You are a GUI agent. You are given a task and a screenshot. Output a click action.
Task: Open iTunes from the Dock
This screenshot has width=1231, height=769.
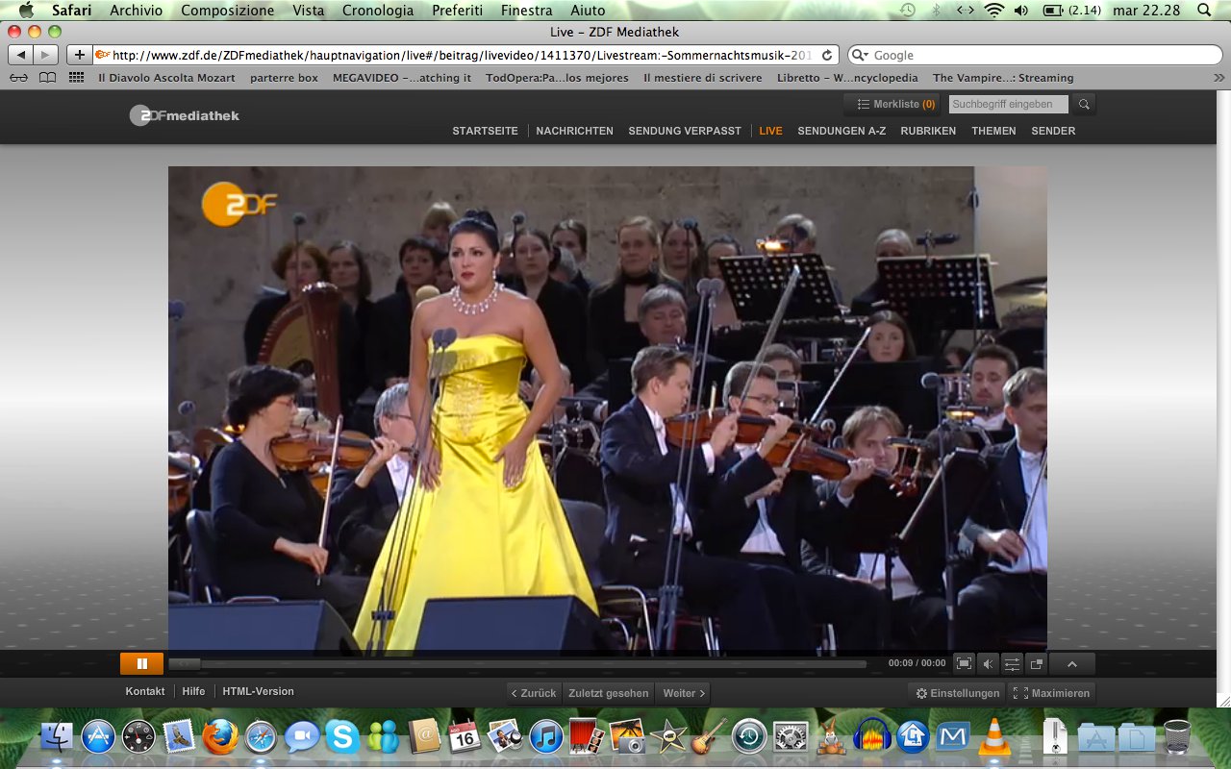click(546, 737)
